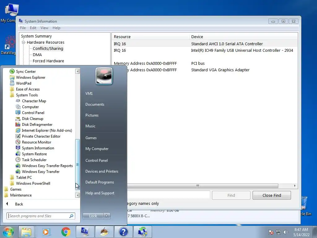Open the Help question-mark taskbar icon

[123, 232]
